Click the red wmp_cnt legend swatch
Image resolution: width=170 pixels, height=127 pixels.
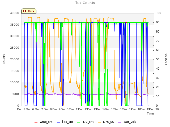point(36,122)
